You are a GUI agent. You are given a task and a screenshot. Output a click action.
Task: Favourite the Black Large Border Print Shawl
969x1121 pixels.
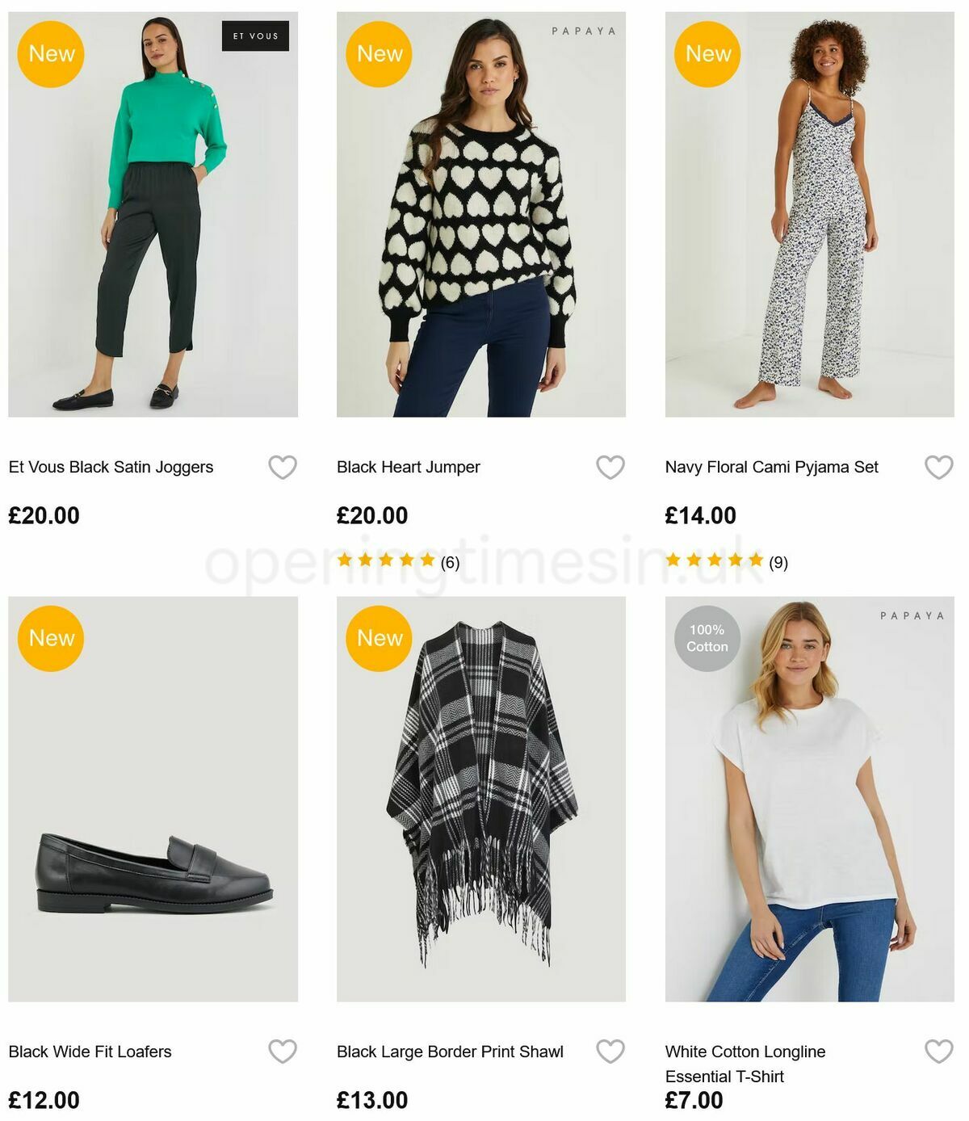pos(610,1051)
